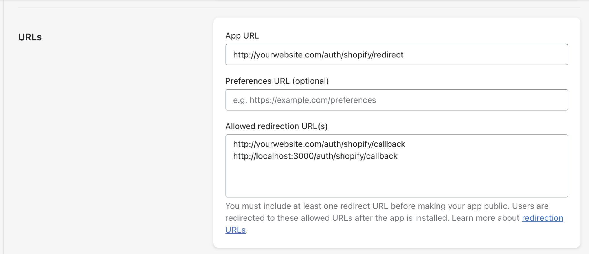
Task: Open the redirection URLs help link
Action: click(542, 218)
